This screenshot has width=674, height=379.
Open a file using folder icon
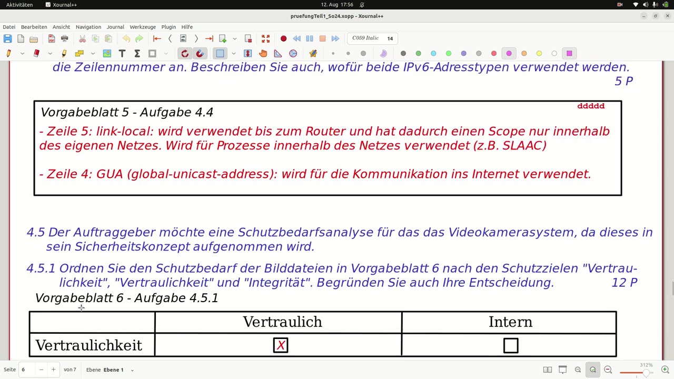pos(34,38)
